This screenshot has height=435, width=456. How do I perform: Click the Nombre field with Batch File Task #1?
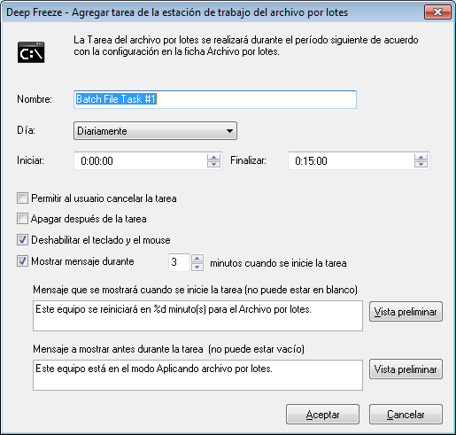[215, 99]
